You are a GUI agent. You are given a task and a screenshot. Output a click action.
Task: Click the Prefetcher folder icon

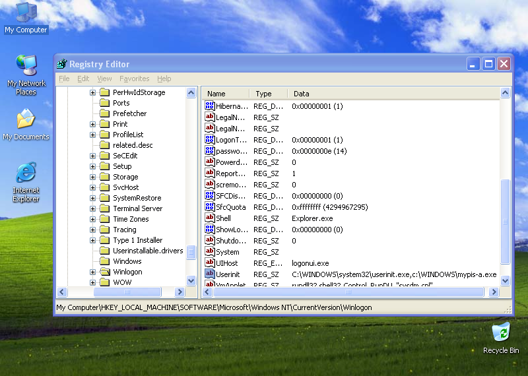click(105, 113)
